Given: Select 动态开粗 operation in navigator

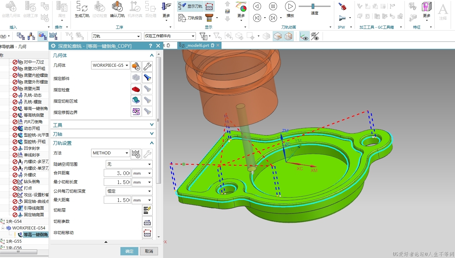Looking at the screenshot, I should 32,129.
